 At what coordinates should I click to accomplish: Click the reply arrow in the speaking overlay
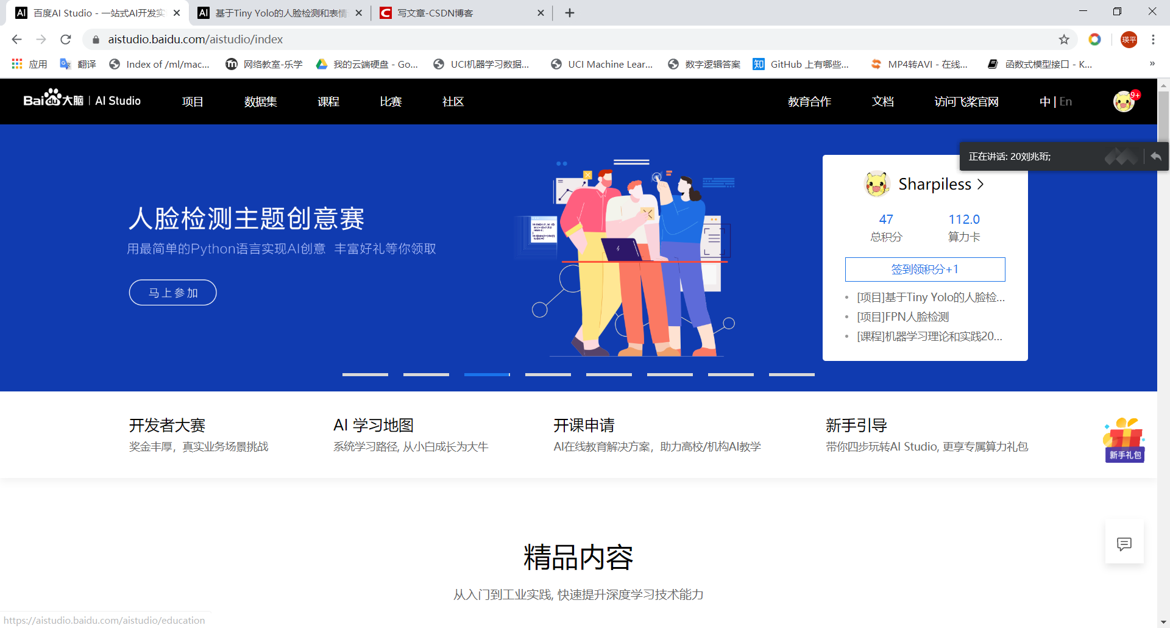(x=1156, y=157)
